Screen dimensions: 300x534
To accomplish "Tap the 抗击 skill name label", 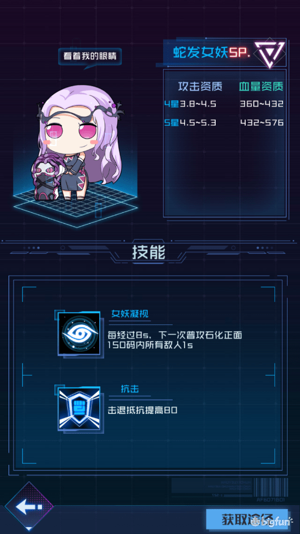I will coord(130,389).
